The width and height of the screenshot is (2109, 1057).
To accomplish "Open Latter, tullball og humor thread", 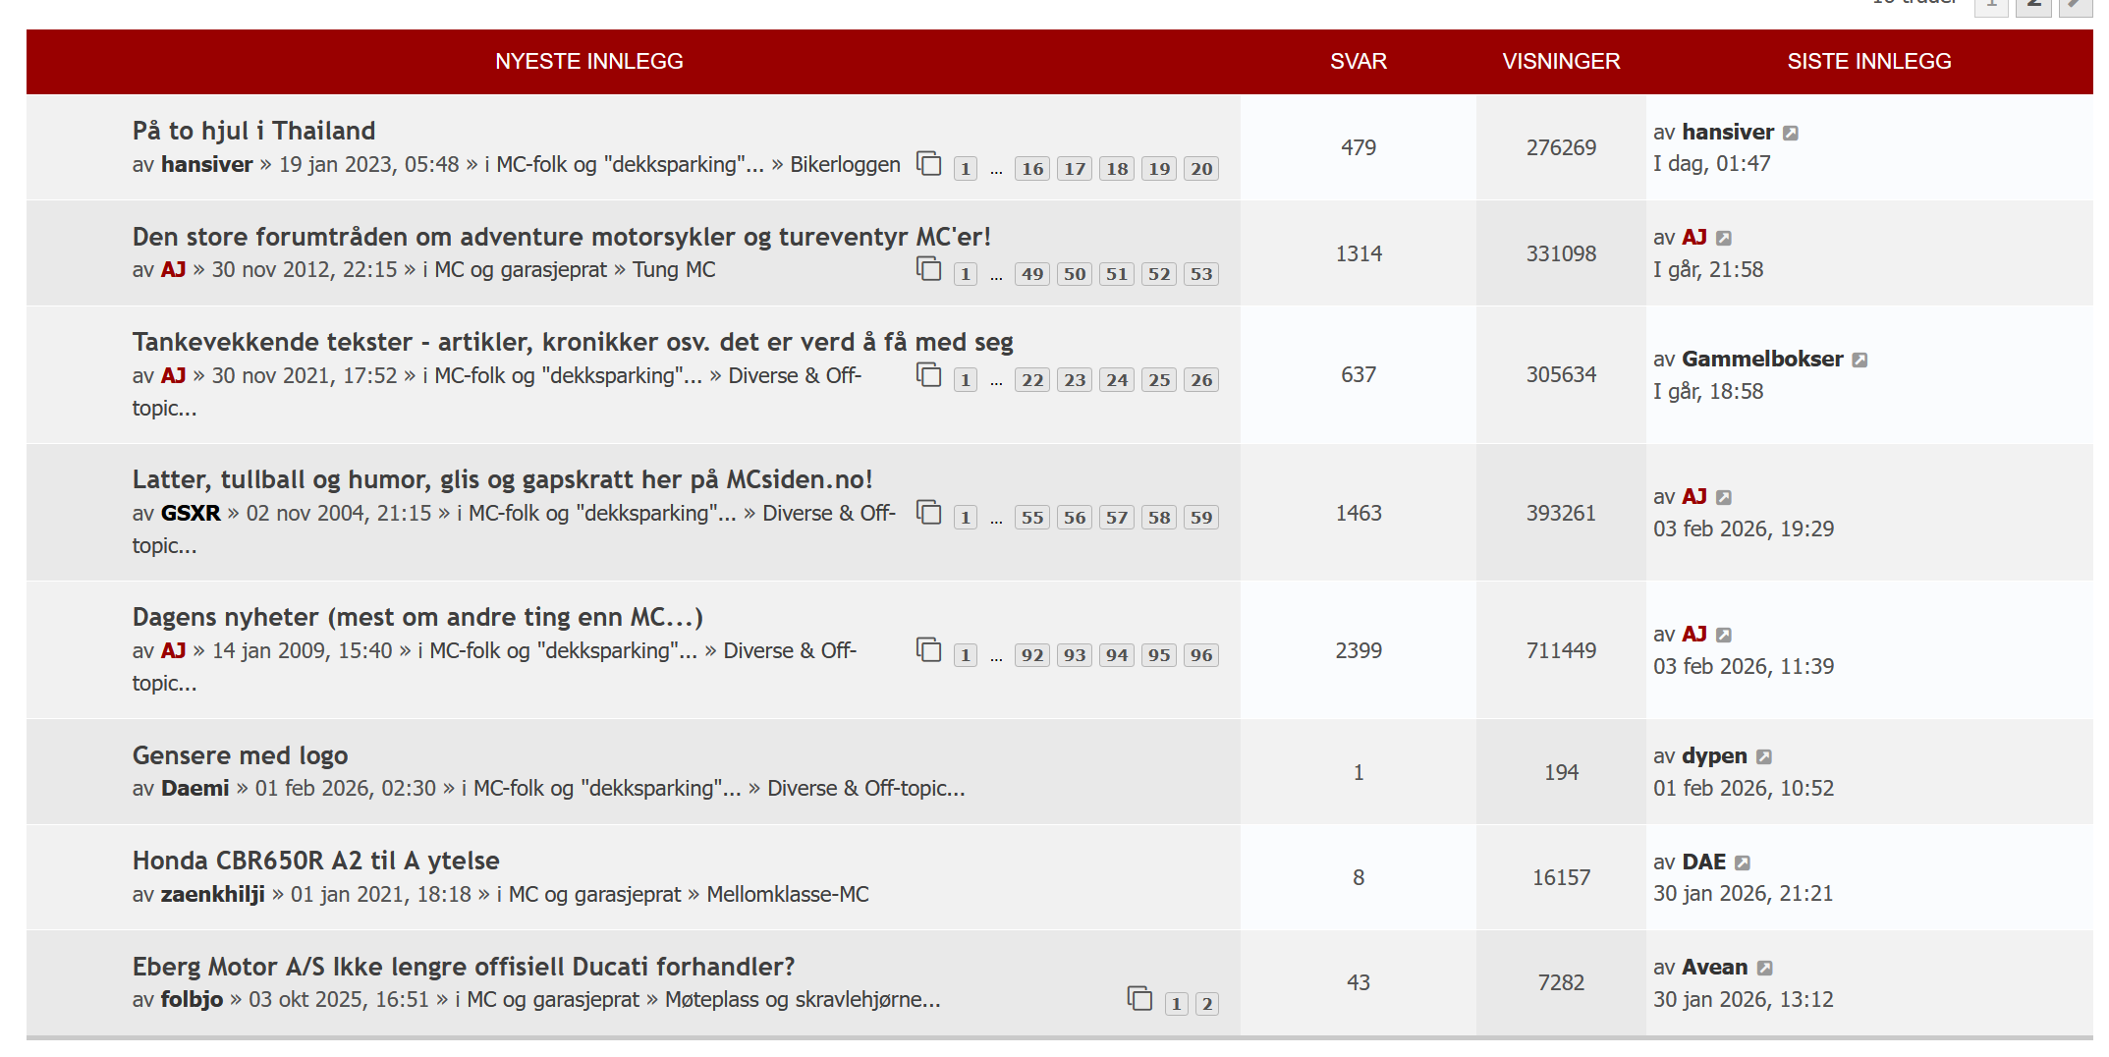I will (502, 479).
